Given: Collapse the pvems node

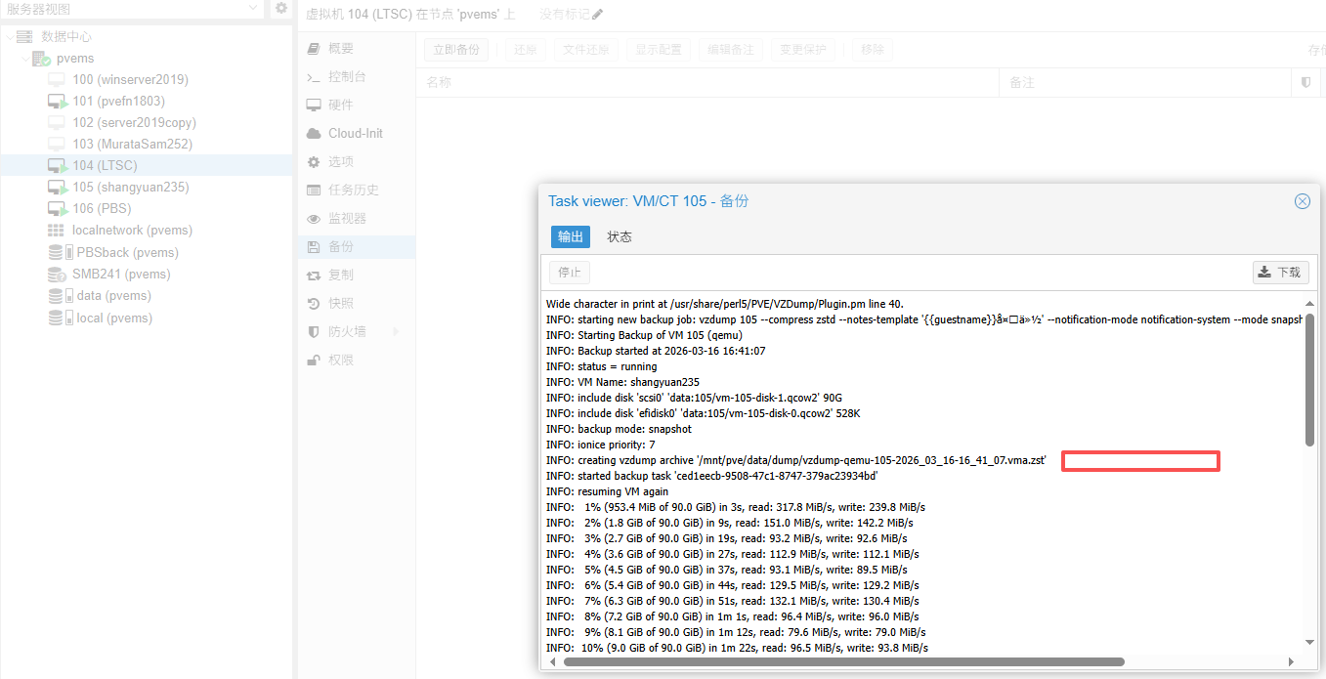Looking at the screenshot, I should pyautogui.click(x=25, y=59).
